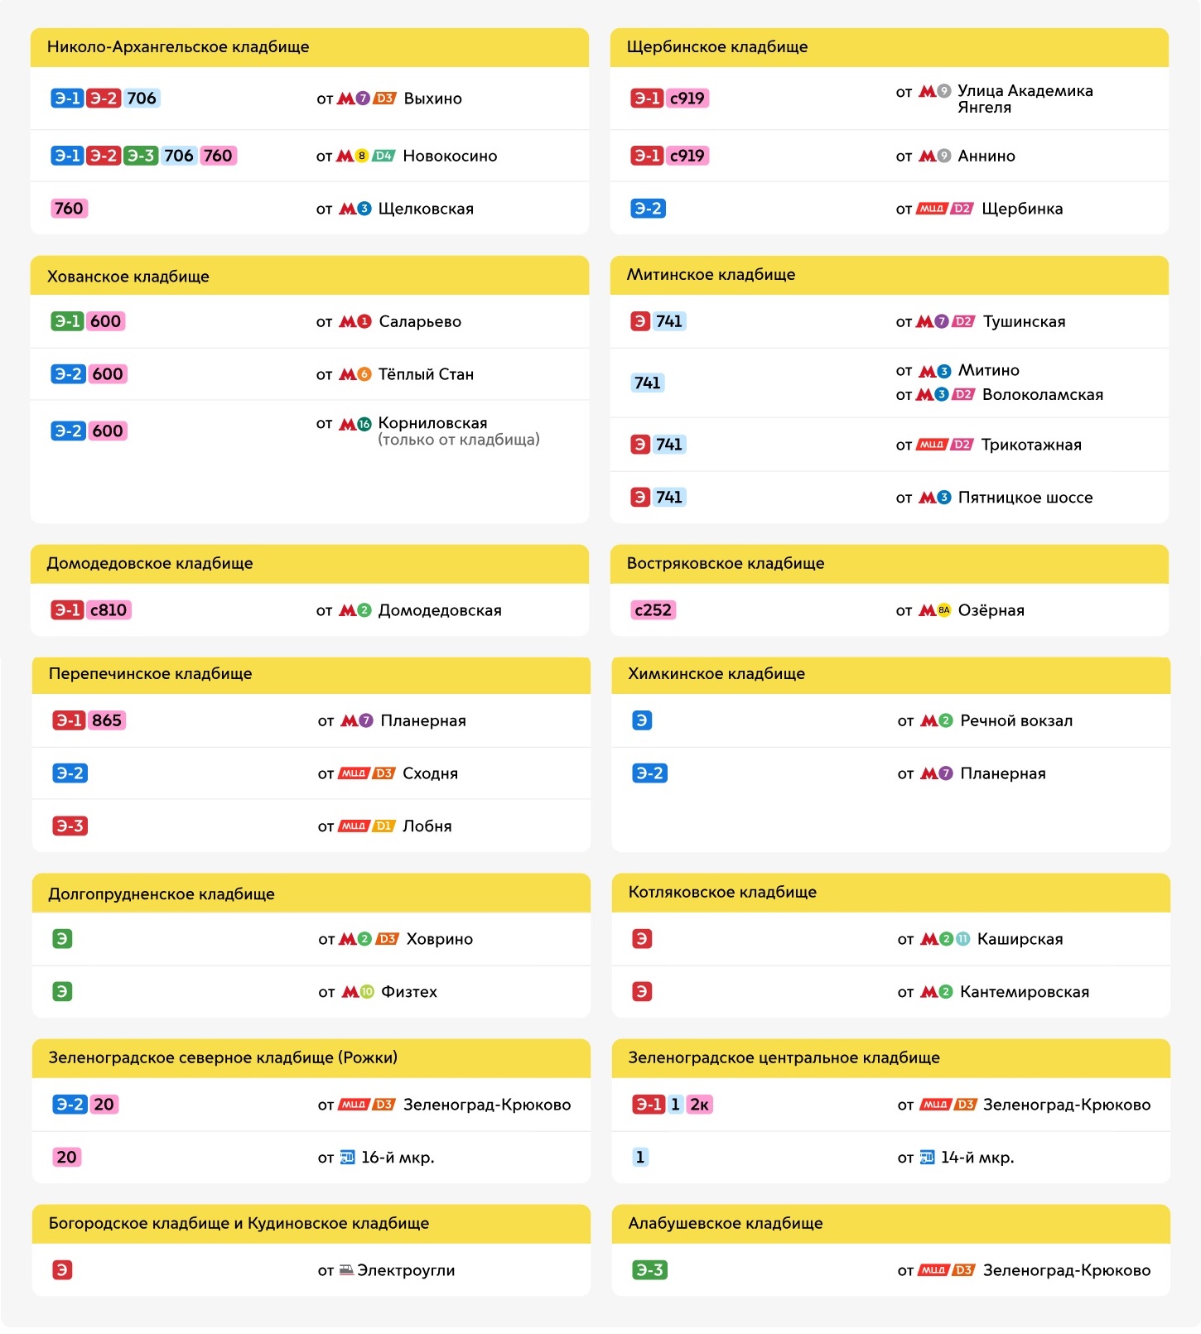Click the bus stop icon by 16-й мкр.

click(348, 1158)
